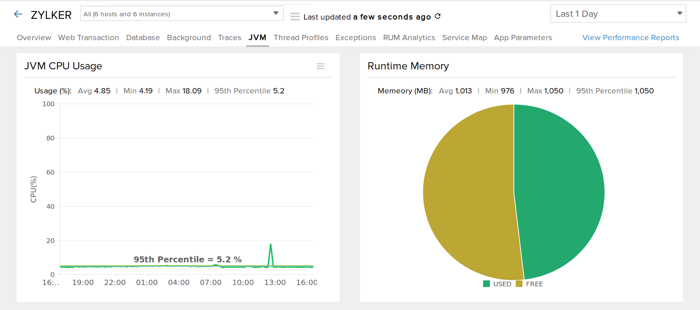Click View Performance Reports link
This screenshot has width=700, height=310.
[631, 38]
